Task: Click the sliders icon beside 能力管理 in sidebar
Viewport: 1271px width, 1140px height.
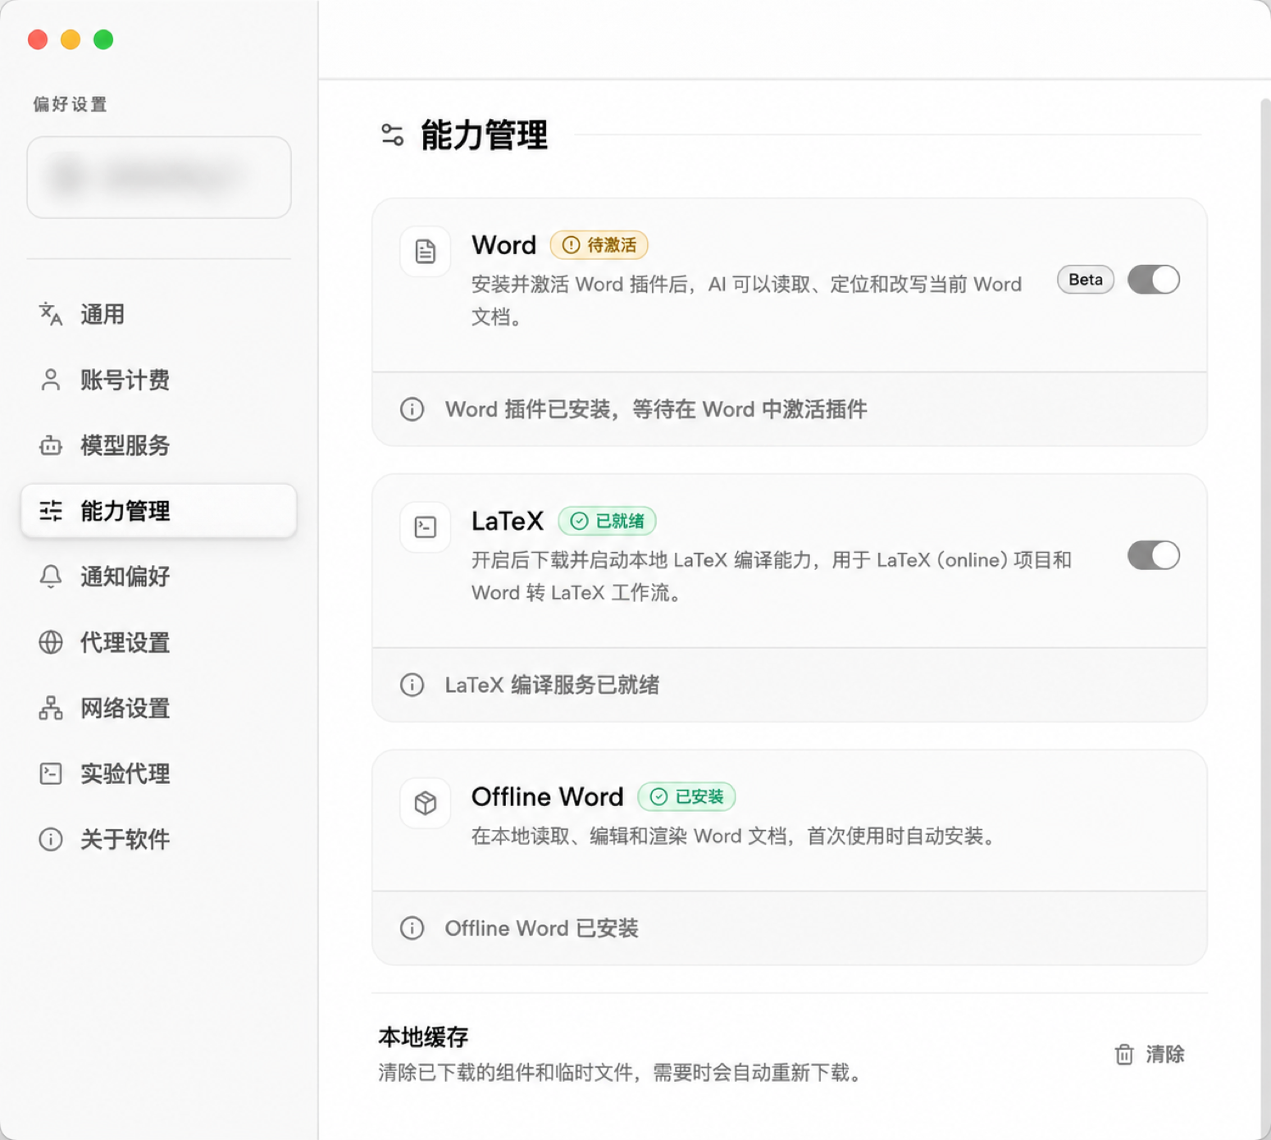Action: click(51, 511)
